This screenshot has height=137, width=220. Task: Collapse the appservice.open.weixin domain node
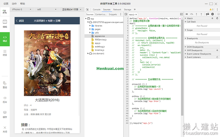tap(88, 22)
